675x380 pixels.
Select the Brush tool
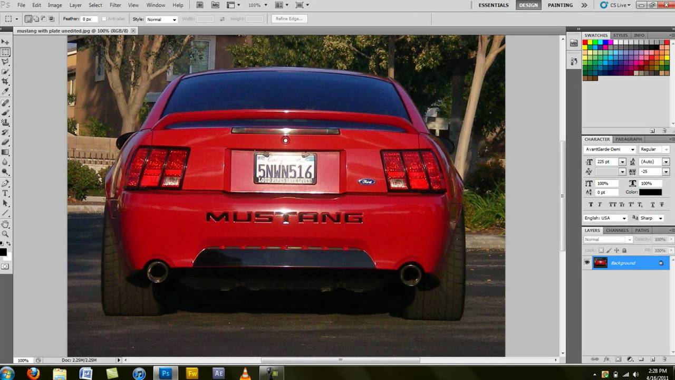click(5, 113)
